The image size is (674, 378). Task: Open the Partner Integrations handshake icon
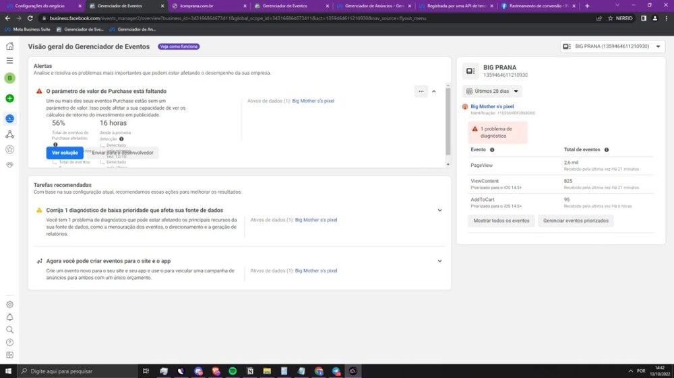point(9,165)
